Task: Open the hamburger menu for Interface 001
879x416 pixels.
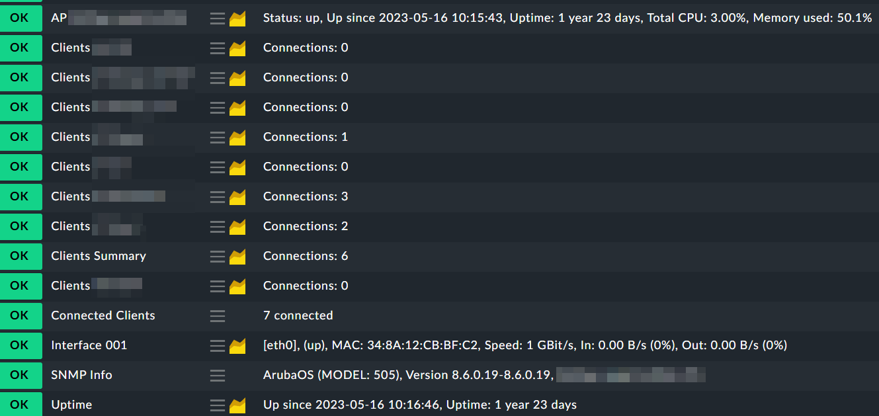Action: click(218, 345)
